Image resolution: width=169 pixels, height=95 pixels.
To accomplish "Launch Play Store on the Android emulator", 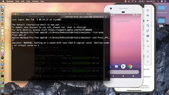I will (x=123, y=66).
